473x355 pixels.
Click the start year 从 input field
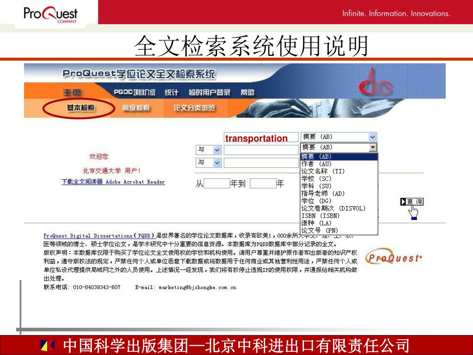coord(217,183)
